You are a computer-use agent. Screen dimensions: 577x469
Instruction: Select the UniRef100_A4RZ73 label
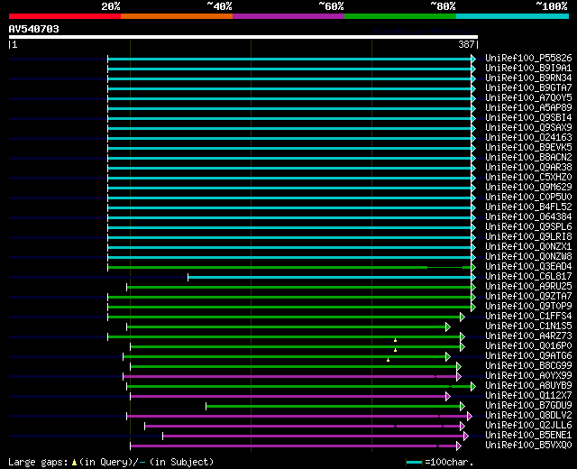pyautogui.click(x=528, y=336)
